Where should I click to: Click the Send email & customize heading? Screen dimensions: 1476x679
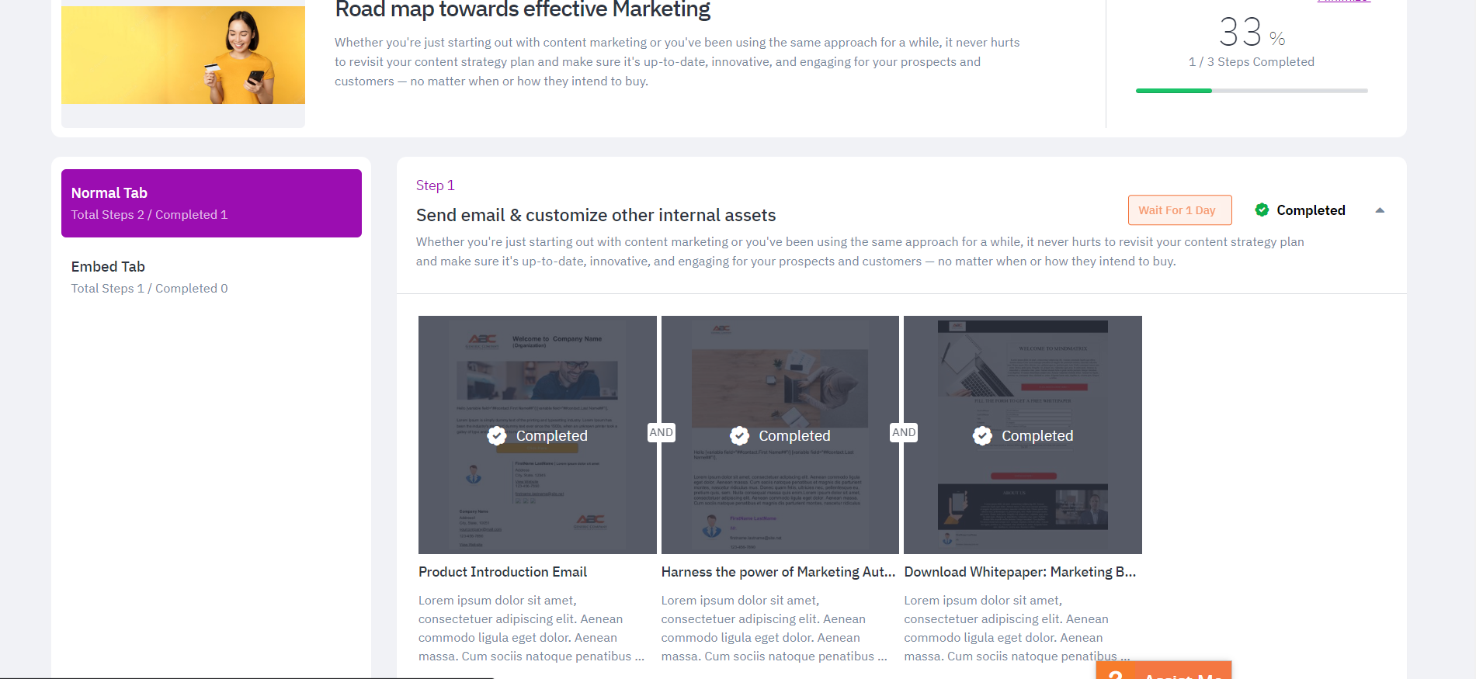coord(596,215)
